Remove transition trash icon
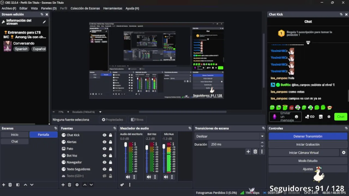 click(255, 152)
